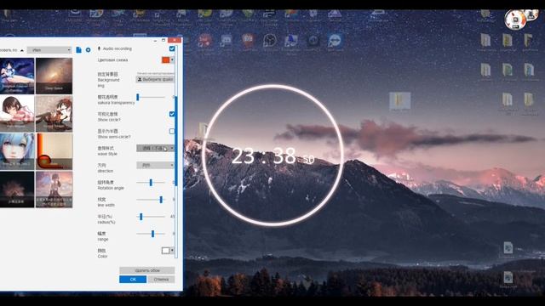The width and height of the screenshot is (545, 306).
Task: Confirm settings with the OK button
Action: point(133,280)
